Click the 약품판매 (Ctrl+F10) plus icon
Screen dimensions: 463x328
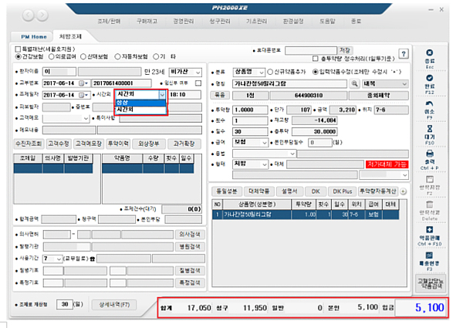[430, 230]
